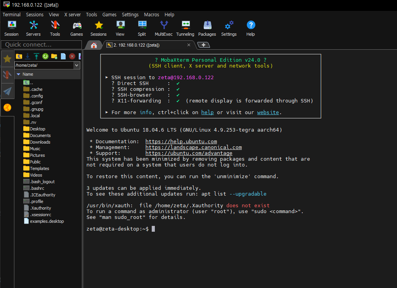397x288 pixels.
Task: Open the View menu
Action: tap(54, 15)
